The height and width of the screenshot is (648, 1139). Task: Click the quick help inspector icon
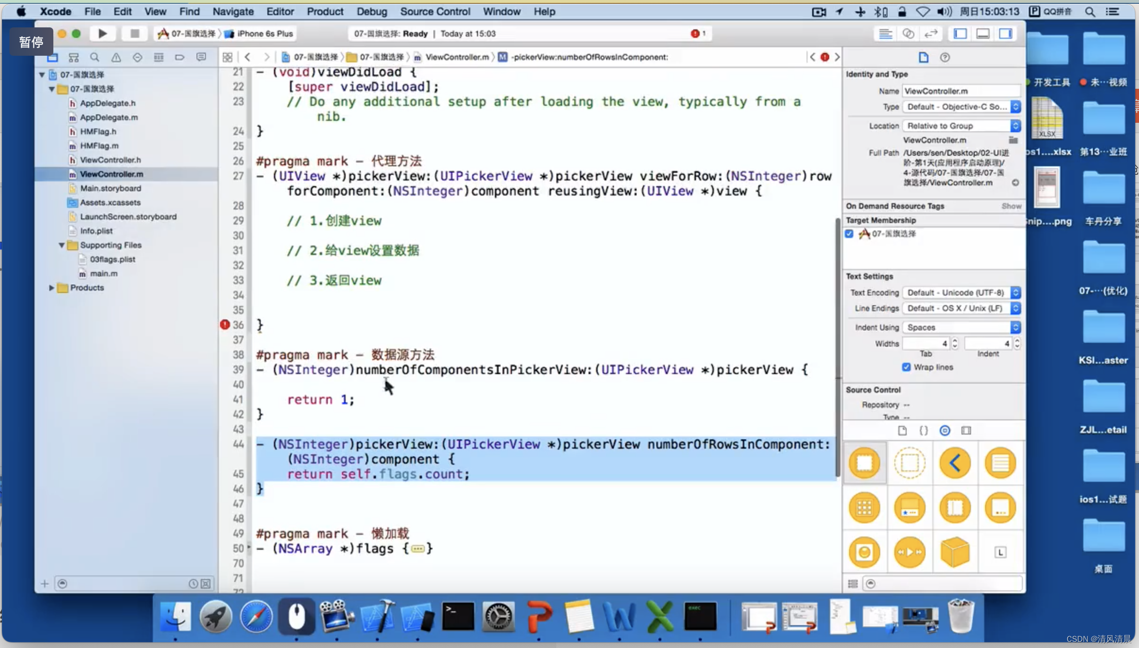click(x=944, y=56)
